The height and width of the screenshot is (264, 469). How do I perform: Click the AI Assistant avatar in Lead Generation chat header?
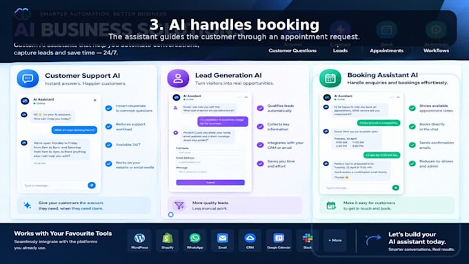pos(177,97)
